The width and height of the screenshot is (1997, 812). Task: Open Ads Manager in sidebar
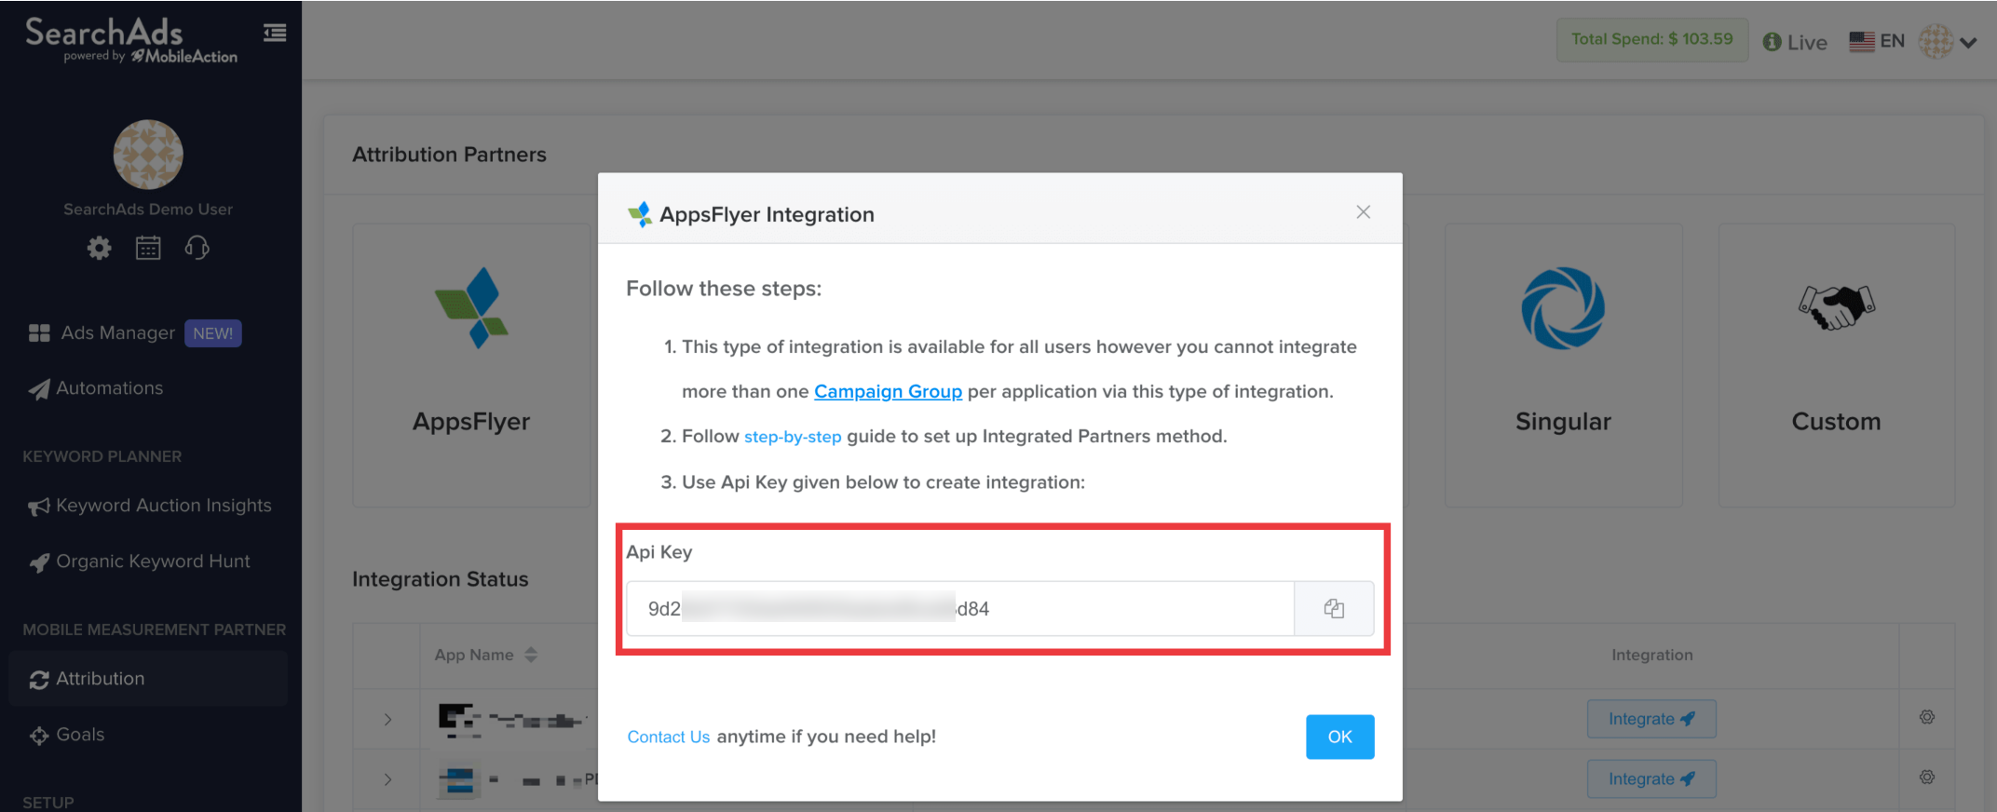pos(117,333)
